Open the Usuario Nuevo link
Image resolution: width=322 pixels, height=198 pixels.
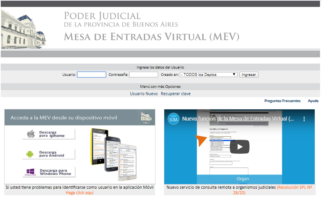(x=143, y=94)
